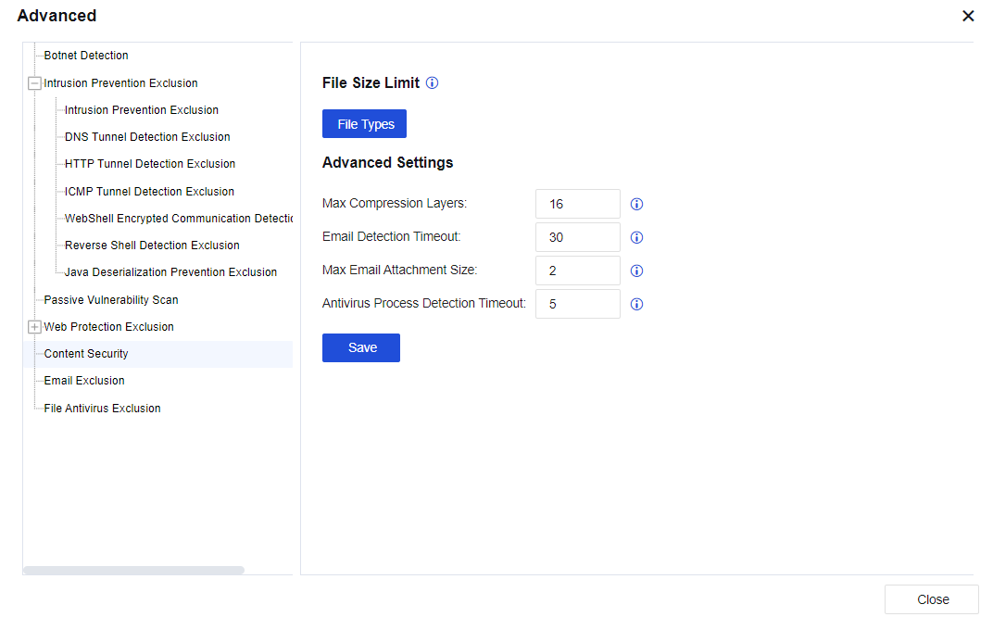Click info icon beside File Size Limit
The width and height of the screenshot is (993, 617).
pos(432,83)
